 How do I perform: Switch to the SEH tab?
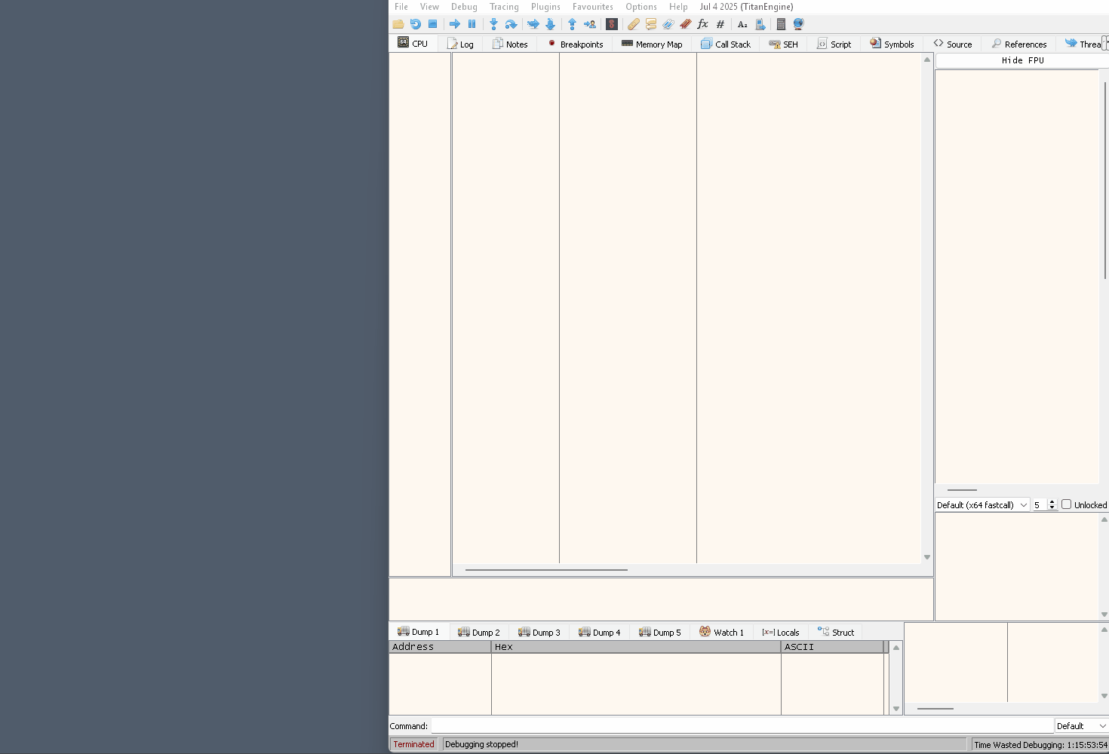[x=783, y=44]
